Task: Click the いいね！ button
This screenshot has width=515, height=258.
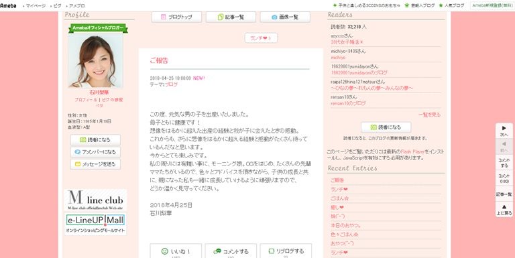Action: (177, 252)
